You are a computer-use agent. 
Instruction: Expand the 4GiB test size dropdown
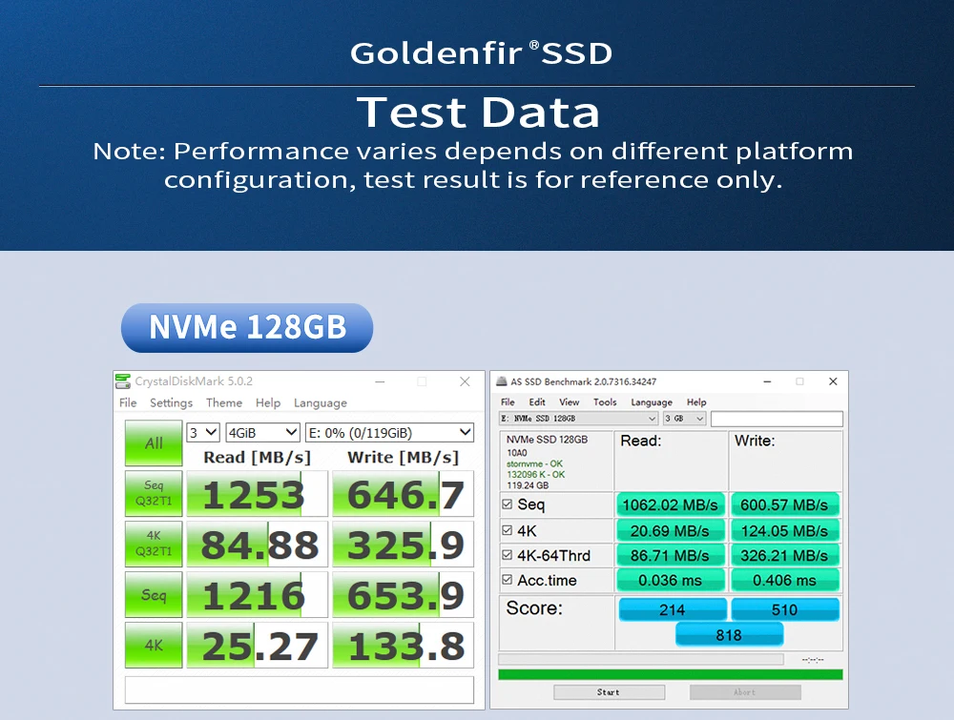(262, 432)
